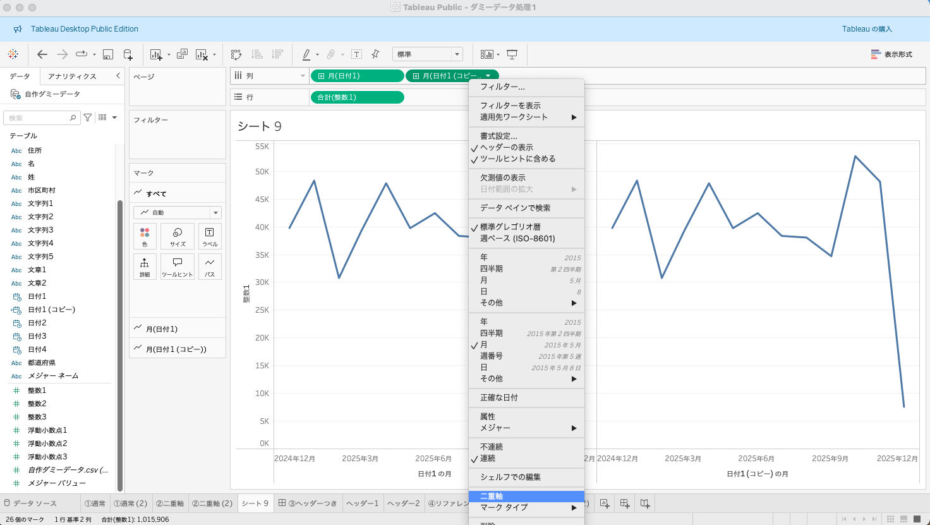930x525 pixels.
Task: Click the swap rows and columns icon
Action: pyautogui.click(x=236, y=54)
